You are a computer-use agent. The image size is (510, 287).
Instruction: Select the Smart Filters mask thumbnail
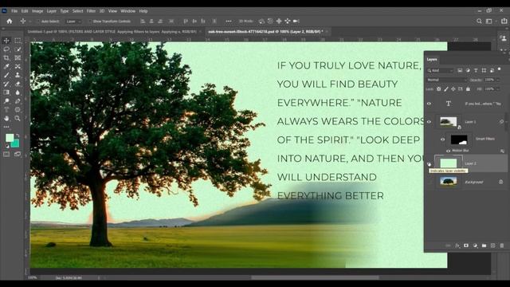459,140
